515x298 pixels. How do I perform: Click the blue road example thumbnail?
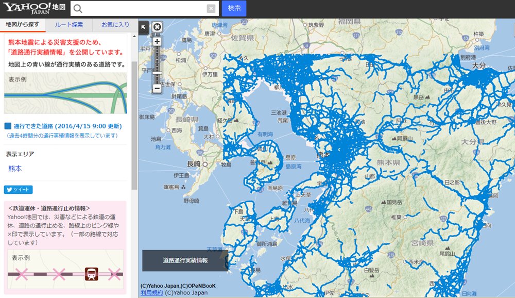click(65, 93)
